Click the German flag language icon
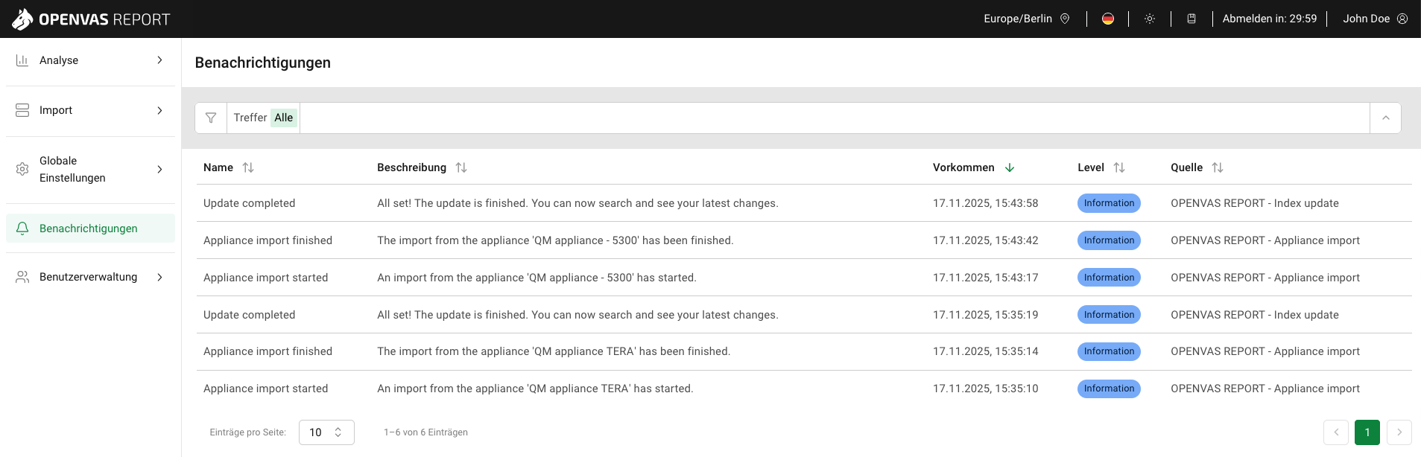Viewport: 1421px width, 457px height. coord(1108,19)
